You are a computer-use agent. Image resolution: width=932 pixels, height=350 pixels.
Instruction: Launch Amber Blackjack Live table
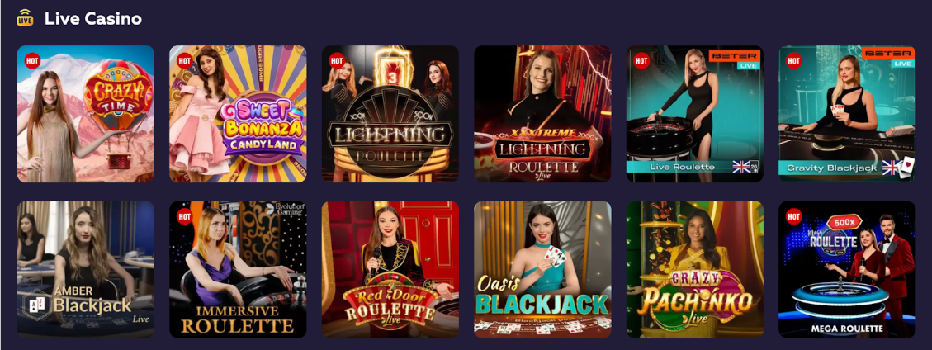(86, 270)
